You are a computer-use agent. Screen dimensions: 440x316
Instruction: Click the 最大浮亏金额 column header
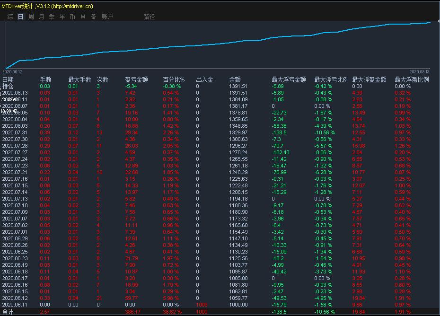[289, 79]
